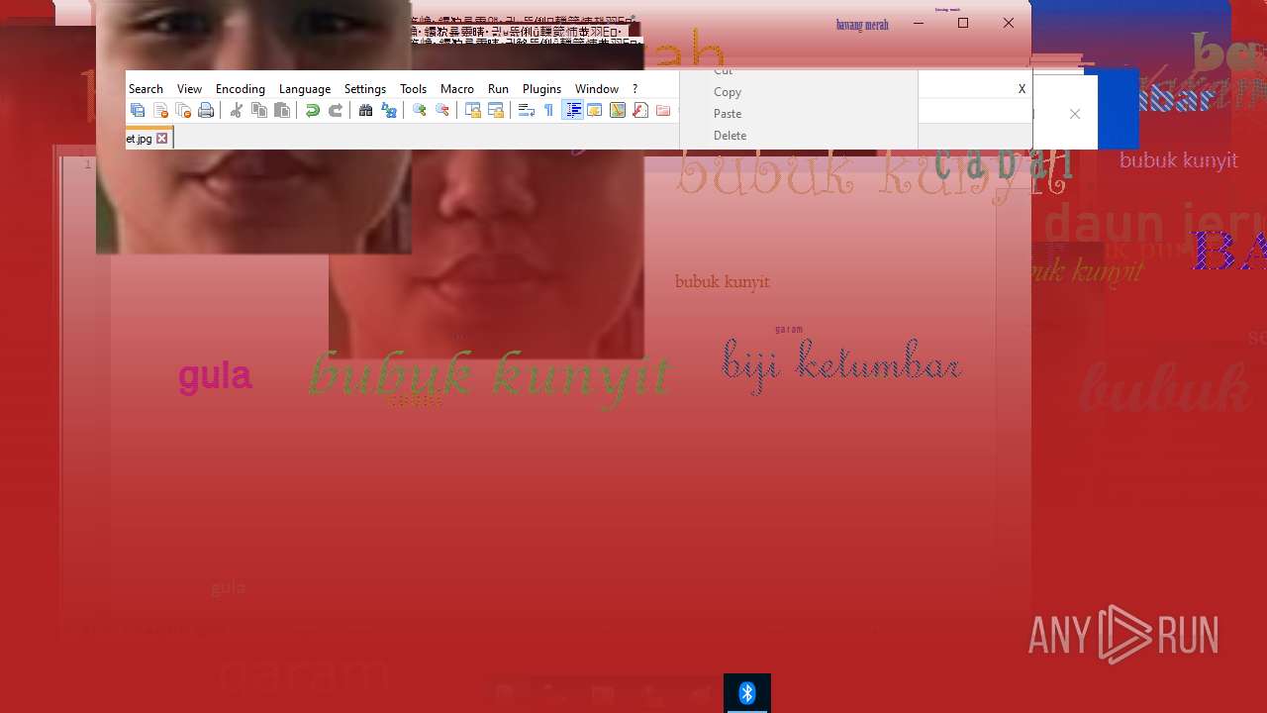Toggle Synchronize Vertical Scrolling icon
The image size is (1267, 713).
(x=472, y=110)
